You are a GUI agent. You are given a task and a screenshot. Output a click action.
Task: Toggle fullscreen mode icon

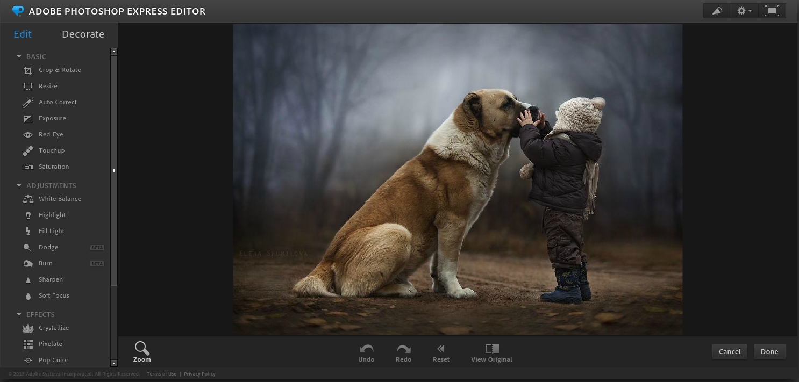tap(772, 11)
